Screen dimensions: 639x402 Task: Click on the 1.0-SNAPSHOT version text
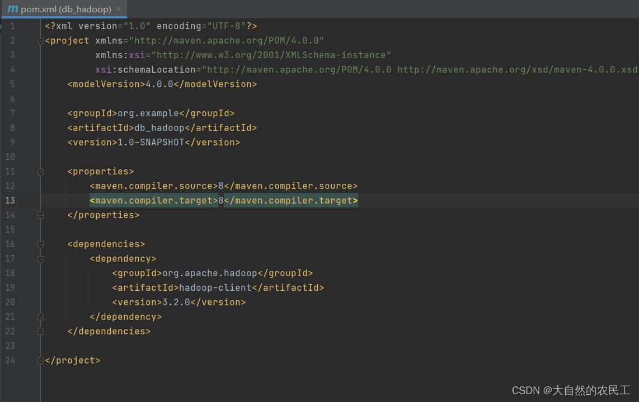(x=151, y=143)
